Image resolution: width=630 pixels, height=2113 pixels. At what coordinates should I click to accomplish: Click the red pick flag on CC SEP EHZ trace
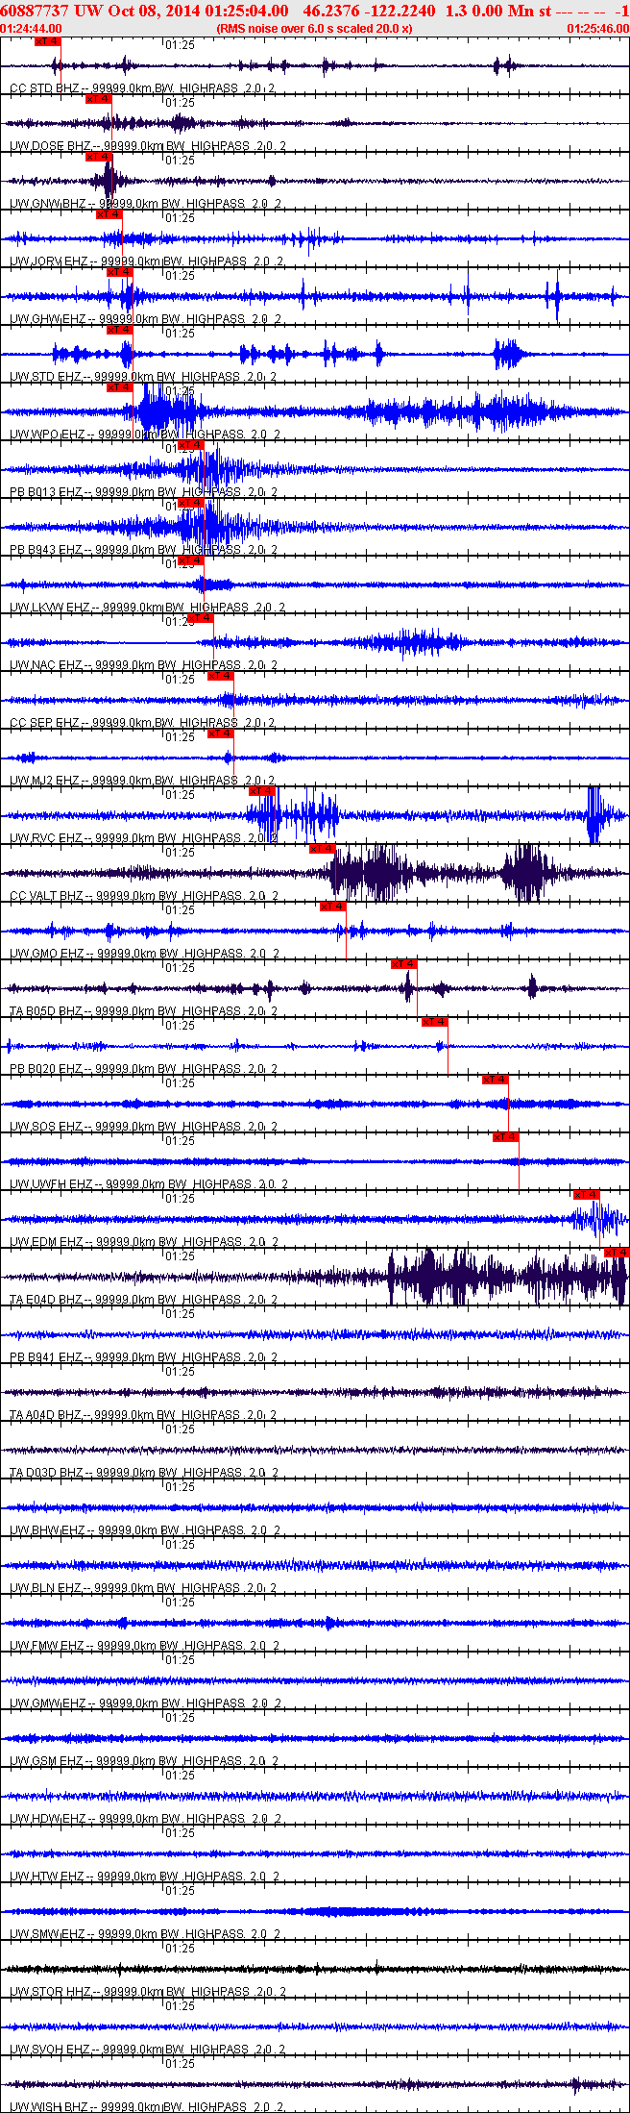(221, 676)
